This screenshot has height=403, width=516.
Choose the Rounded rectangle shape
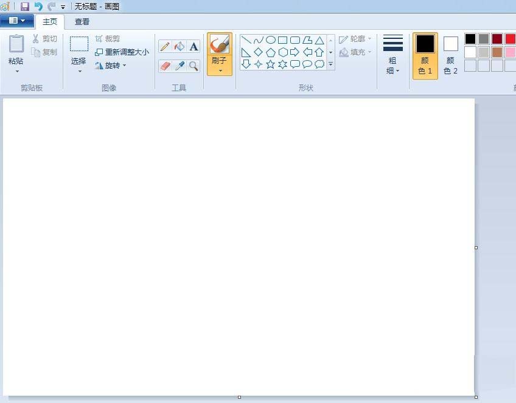point(295,40)
